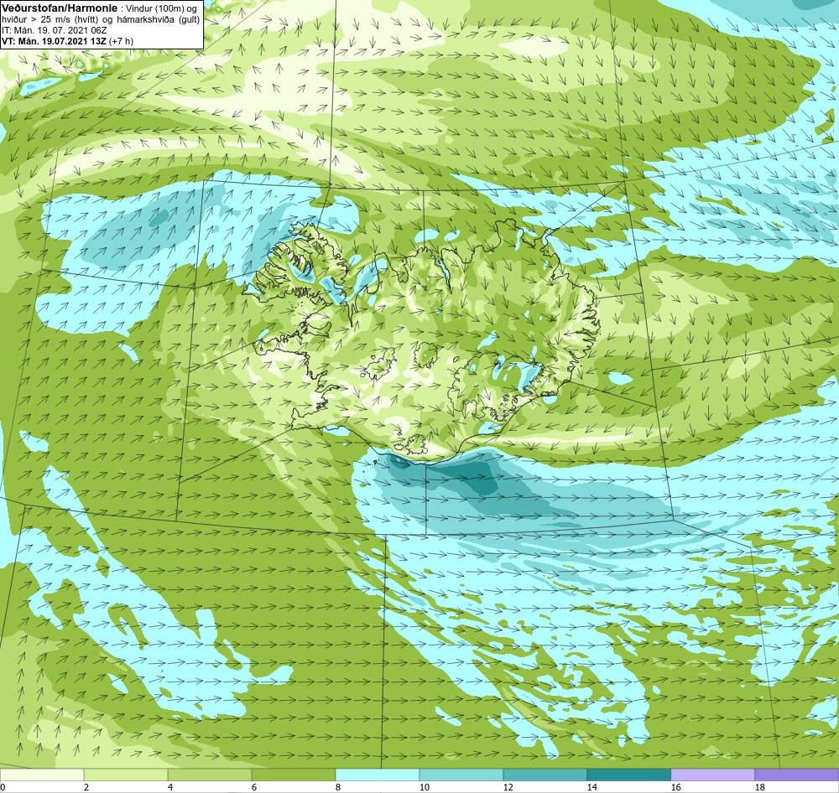The width and height of the screenshot is (839, 793).
Task: Click the legend scale label '0'
Action: (3, 787)
